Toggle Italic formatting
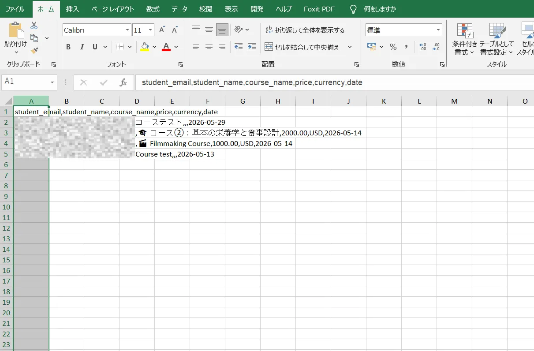This screenshot has width=534, height=351. pyautogui.click(x=82, y=47)
